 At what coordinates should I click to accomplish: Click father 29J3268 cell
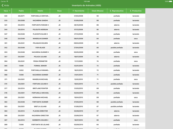pyautogui.click(x=21, y=20)
